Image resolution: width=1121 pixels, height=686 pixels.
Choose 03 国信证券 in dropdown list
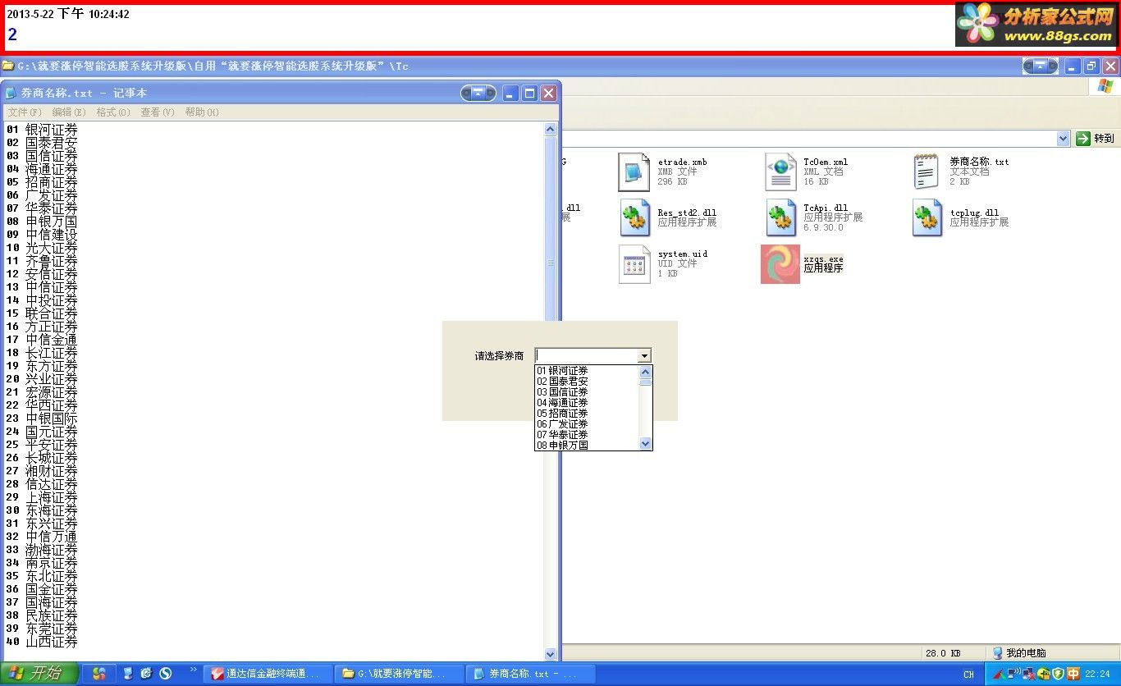pos(588,392)
